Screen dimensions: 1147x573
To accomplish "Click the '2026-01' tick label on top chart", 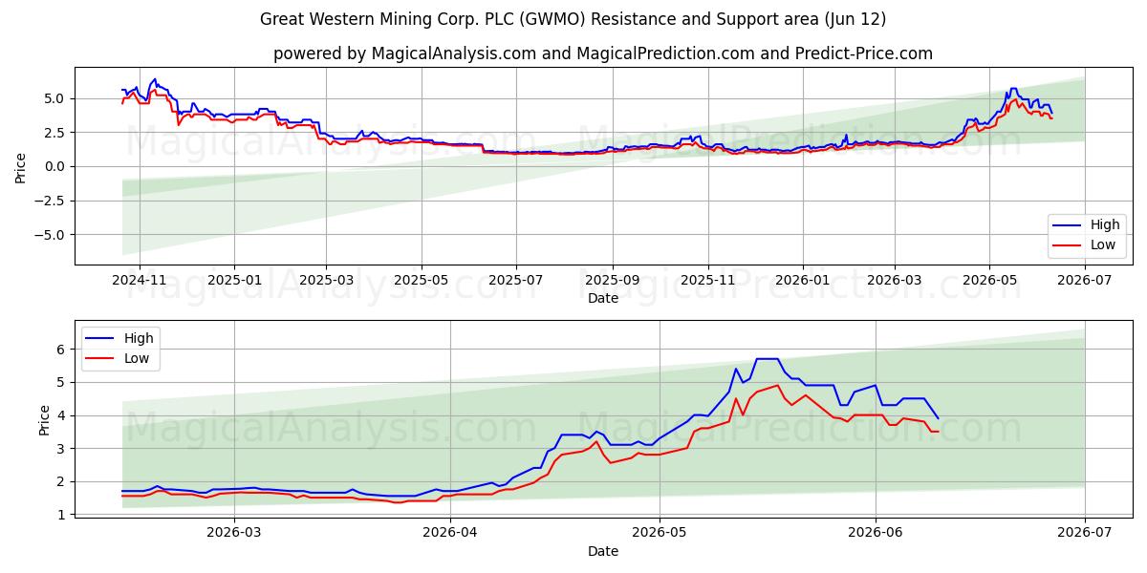I will point(803,280).
